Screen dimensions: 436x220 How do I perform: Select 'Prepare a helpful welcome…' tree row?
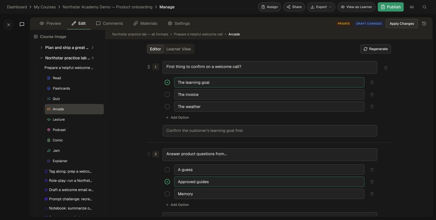click(69, 68)
